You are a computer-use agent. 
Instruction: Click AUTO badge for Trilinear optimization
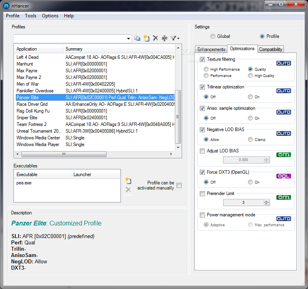tap(284, 91)
